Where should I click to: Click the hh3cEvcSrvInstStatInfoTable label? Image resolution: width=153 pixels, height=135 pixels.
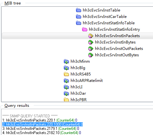(x=109, y=23)
